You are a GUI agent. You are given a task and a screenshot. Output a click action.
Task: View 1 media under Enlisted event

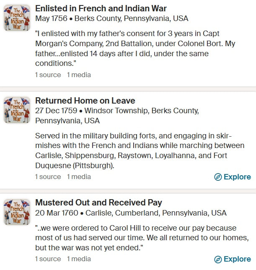pyautogui.click(x=79, y=75)
